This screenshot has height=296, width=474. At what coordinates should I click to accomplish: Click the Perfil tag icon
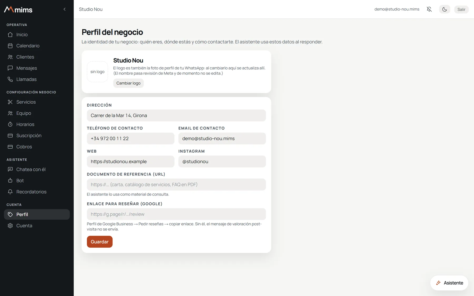click(x=10, y=214)
